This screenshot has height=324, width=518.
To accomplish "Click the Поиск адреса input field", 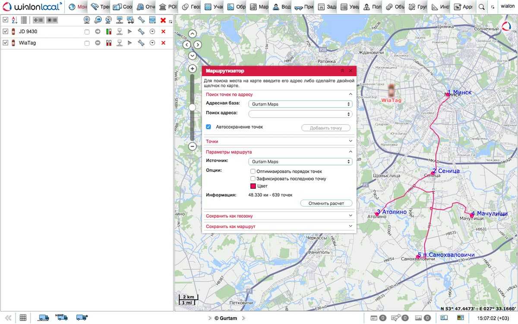I will (298, 114).
